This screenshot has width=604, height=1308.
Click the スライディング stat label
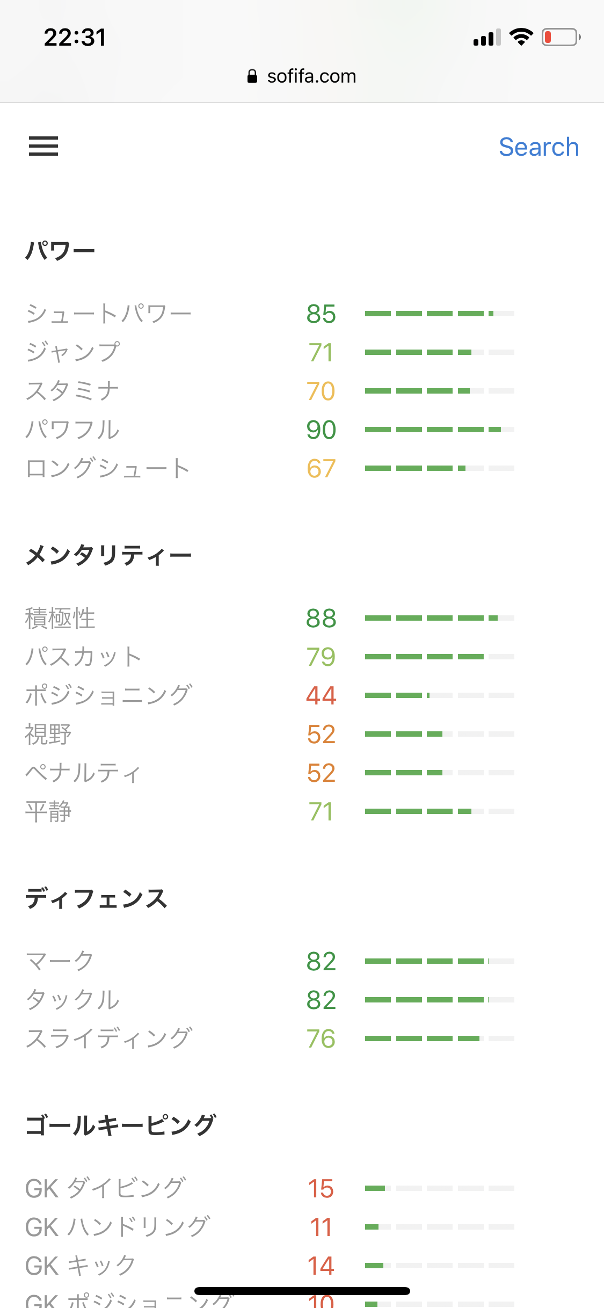[108, 1038]
